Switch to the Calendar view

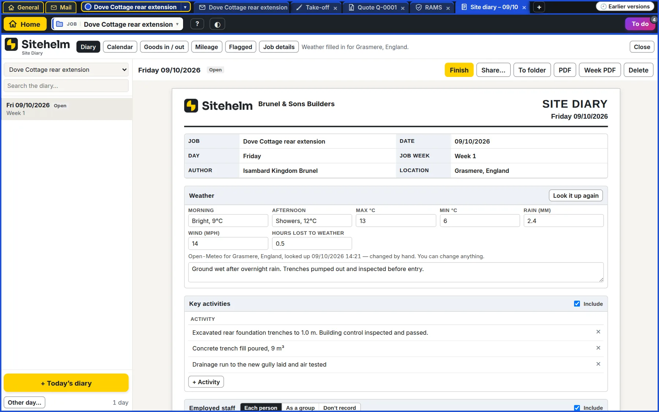click(120, 47)
